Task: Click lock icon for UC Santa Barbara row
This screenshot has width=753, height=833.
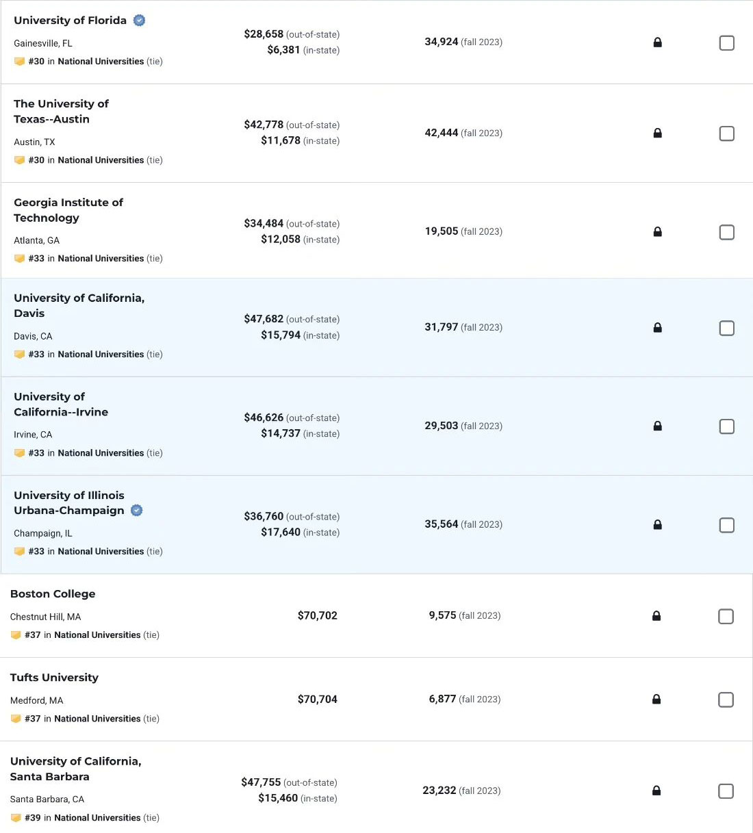Action: click(656, 791)
